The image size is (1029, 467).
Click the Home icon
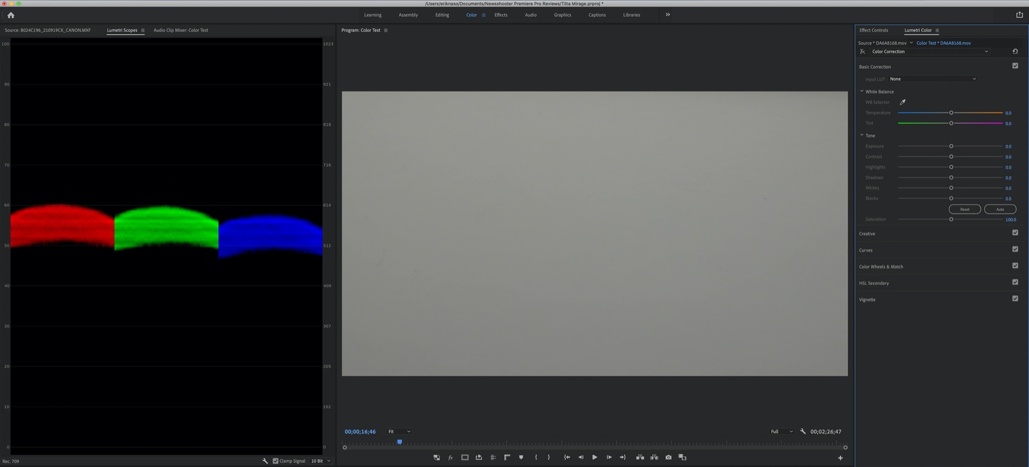point(11,15)
